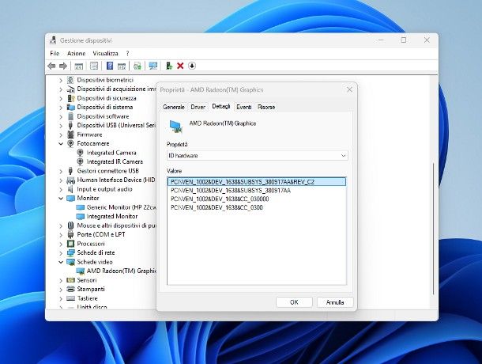This screenshot has height=364, width=482.
Task: Click the green update driver toolbar icon
Action: [169, 66]
